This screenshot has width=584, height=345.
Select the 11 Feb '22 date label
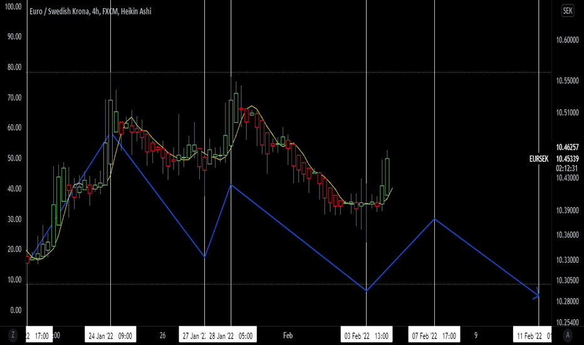point(533,336)
